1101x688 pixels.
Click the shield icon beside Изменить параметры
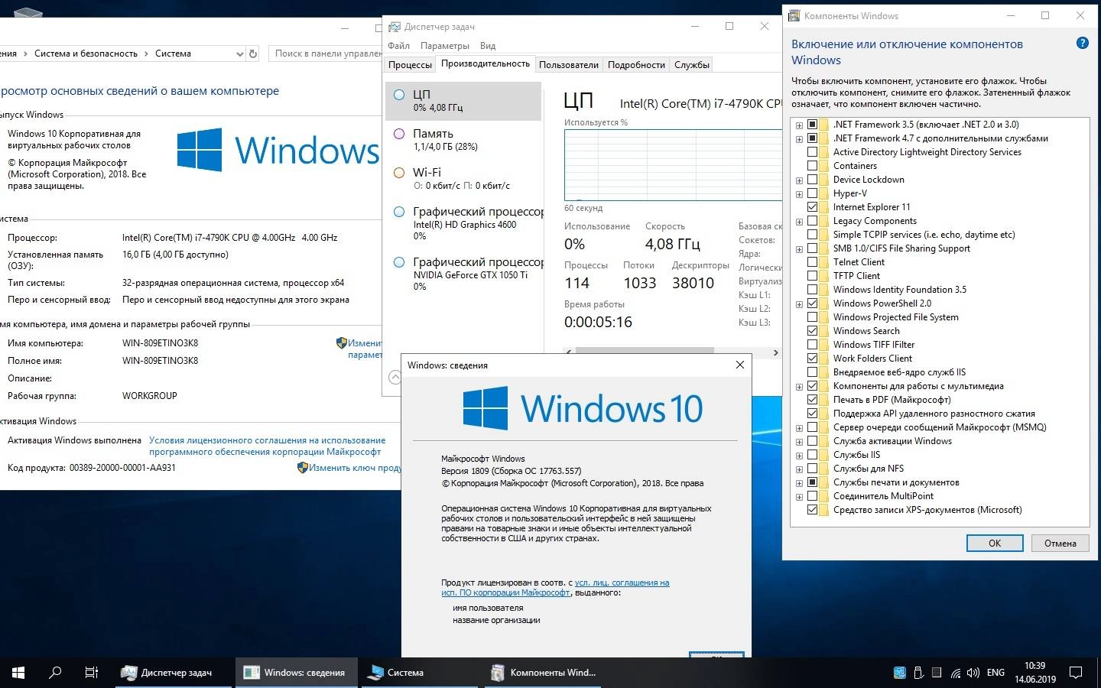coord(342,343)
